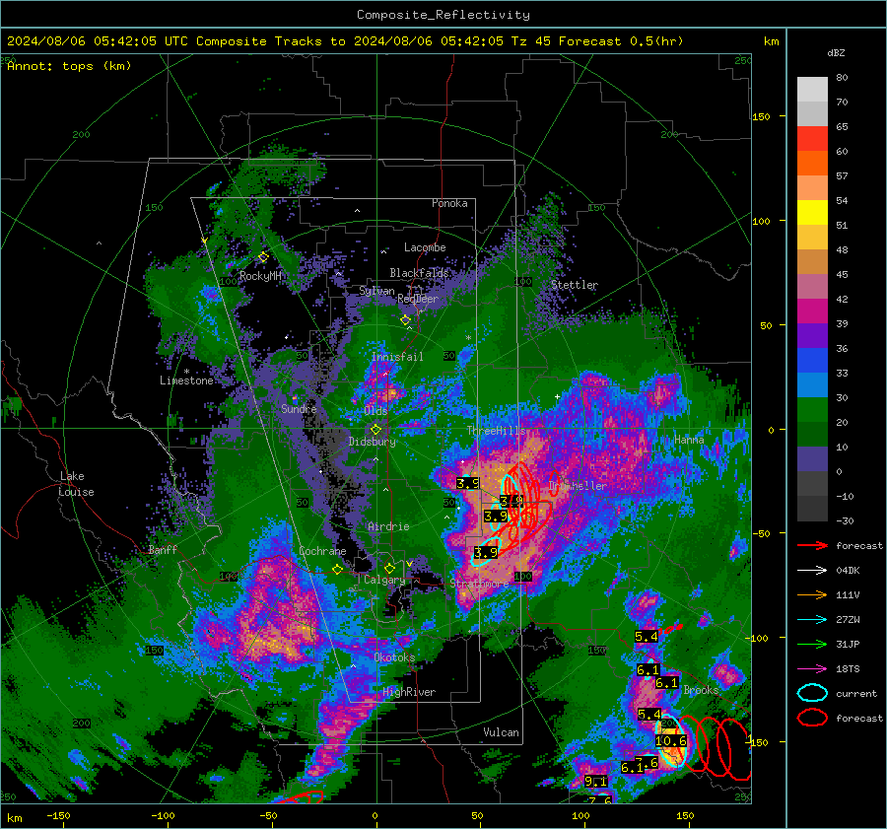Click the Innisfail city label

point(397,357)
